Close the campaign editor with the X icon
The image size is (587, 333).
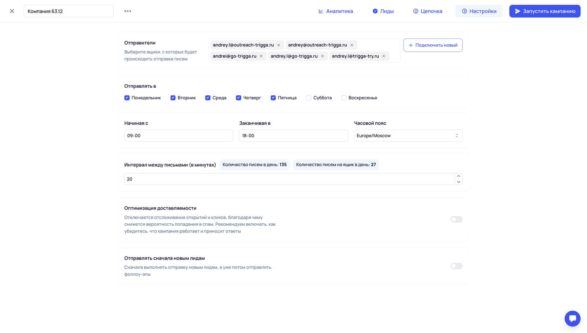[x=12, y=11]
